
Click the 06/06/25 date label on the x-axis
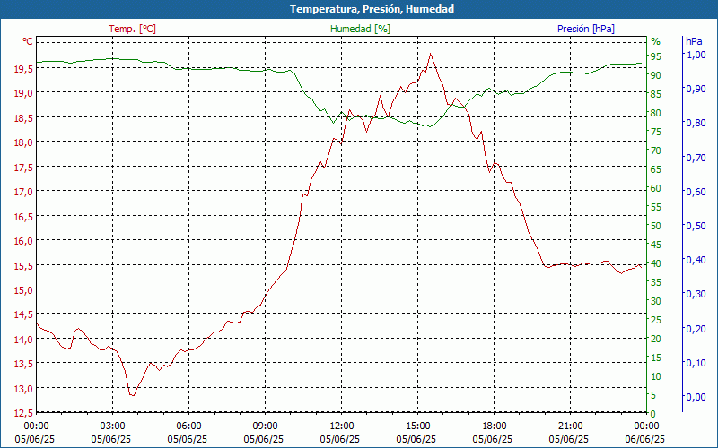tap(644, 440)
